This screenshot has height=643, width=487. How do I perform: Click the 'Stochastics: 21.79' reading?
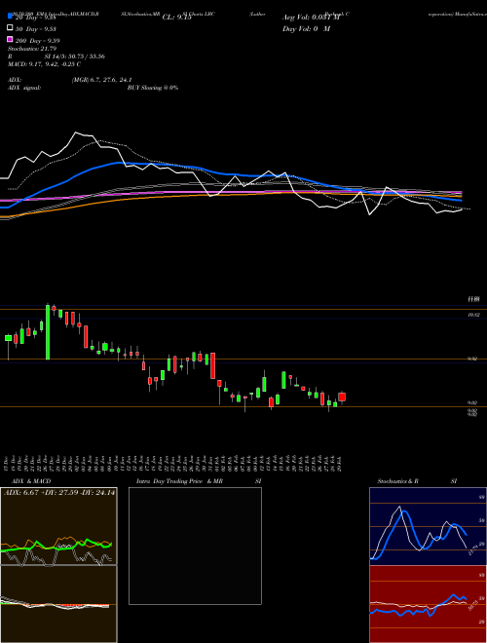[32, 49]
